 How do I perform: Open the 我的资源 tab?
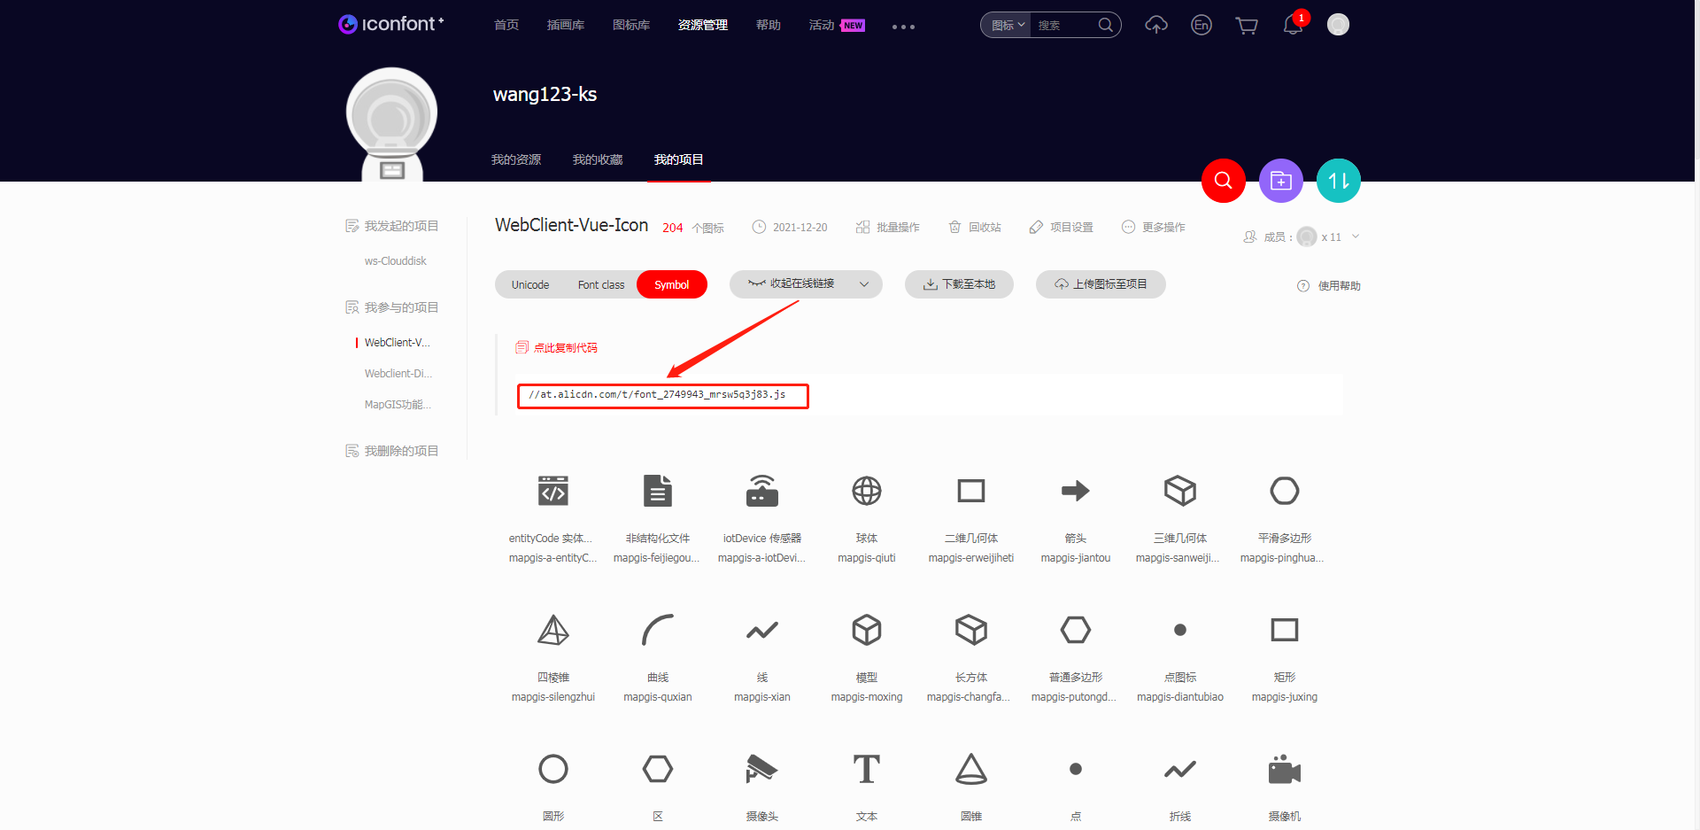point(516,159)
